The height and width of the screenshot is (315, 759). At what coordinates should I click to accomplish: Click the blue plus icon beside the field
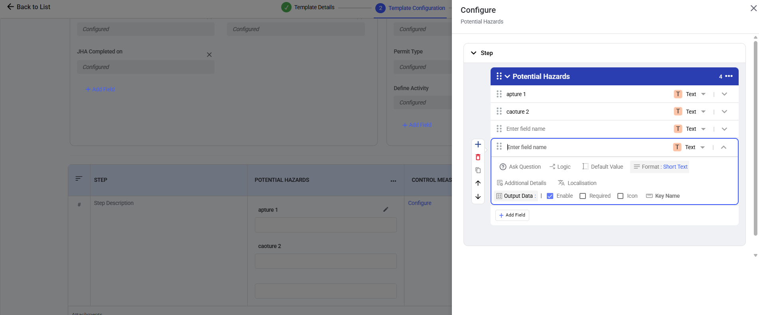coord(478,144)
